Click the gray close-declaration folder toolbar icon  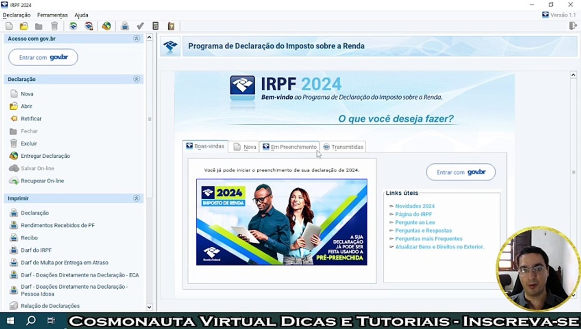click(x=39, y=26)
